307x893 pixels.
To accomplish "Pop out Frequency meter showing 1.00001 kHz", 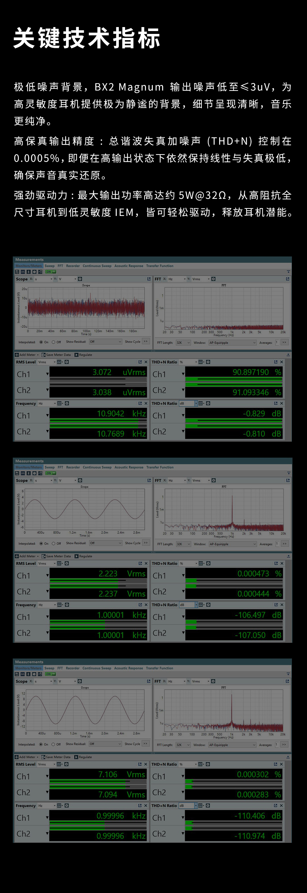I will tap(140, 605).
